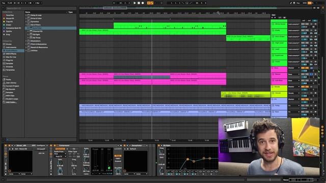Screen dimensions: 326x183
Task: Expand the Dynamics folder
Action: click(26, 21)
